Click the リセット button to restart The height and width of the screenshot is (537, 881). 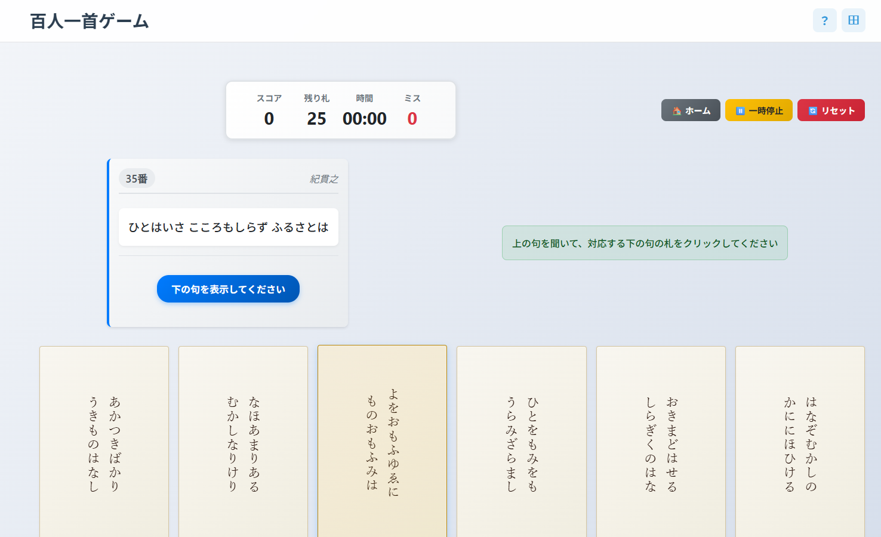pos(831,110)
